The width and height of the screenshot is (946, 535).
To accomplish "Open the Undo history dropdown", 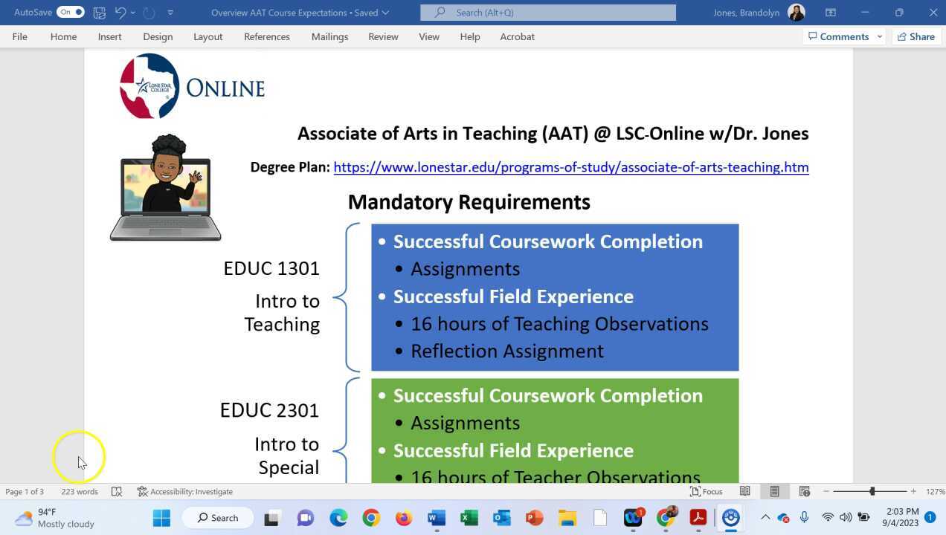I will [x=132, y=13].
